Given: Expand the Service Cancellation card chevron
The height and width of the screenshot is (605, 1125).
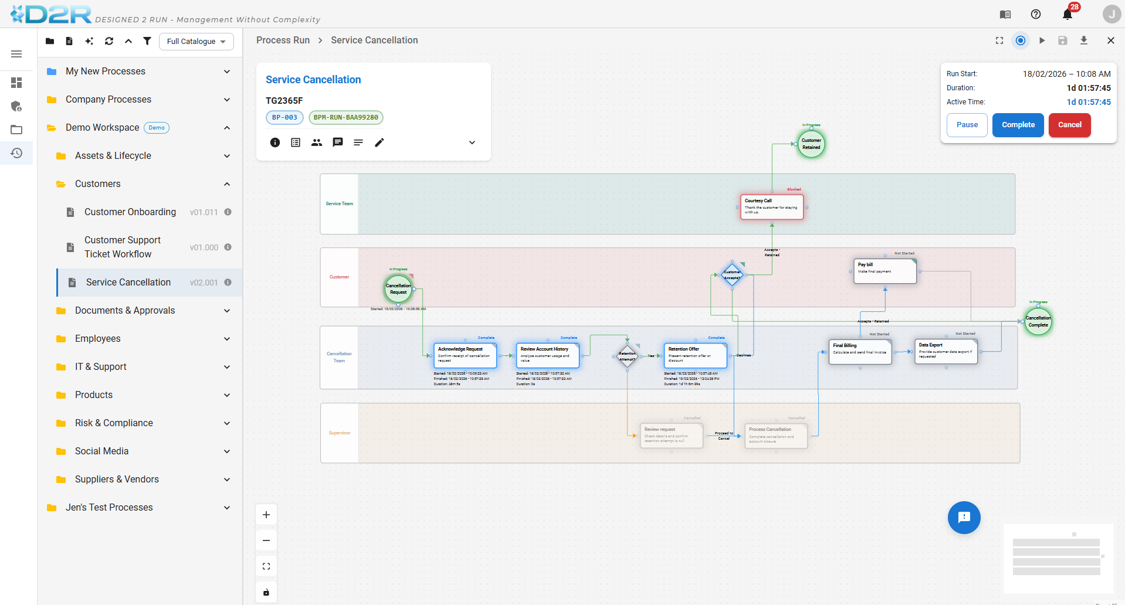Looking at the screenshot, I should (x=472, y=142).
